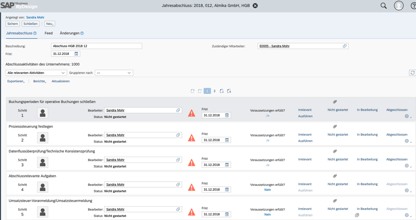Click the Schließen button
Screen dimensions: 416x220
(31, 24)
